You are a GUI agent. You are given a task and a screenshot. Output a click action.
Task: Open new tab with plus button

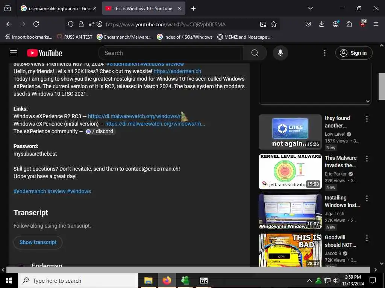(193, 9)
